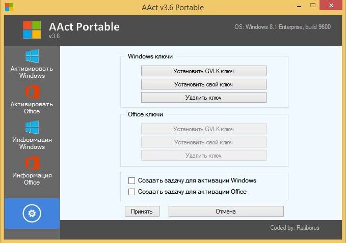346x243 pixels.
Task: Click Office ключи group label
Action: 145,114
